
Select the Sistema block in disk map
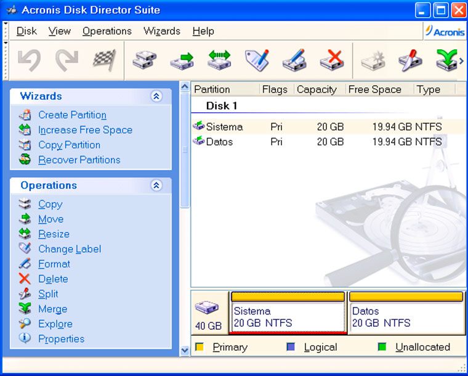pos(288,313)
